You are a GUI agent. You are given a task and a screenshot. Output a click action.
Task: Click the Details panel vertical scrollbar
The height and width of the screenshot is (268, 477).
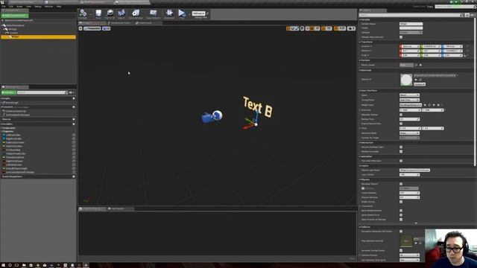tap(475, 92)
